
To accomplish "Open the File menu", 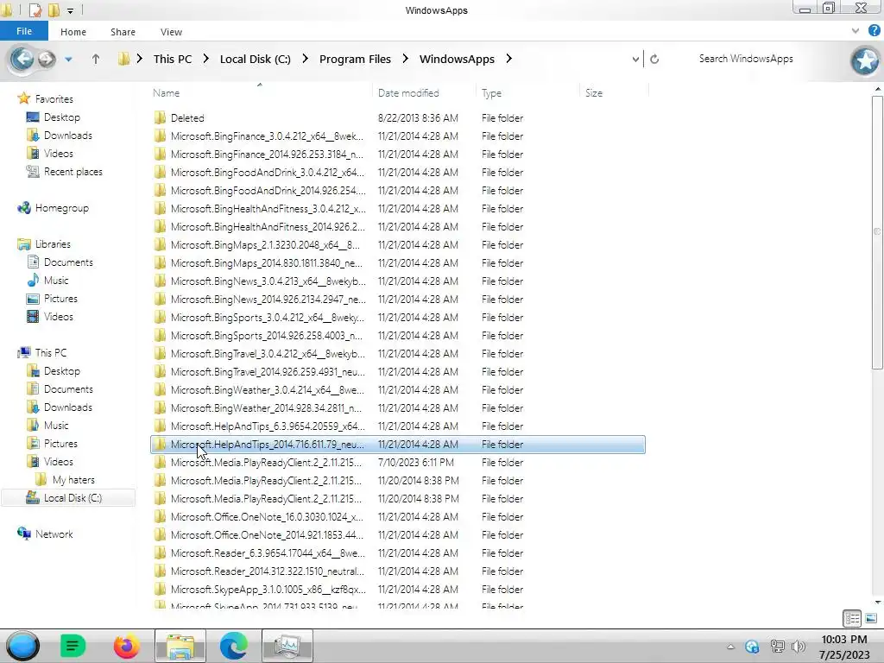I will click(x=24, y=32).
